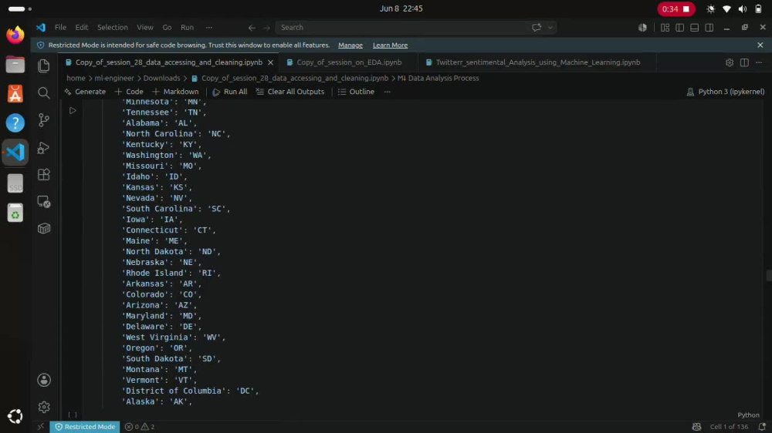Expand the hidden menu items ellipsis

pyautogui.click(x=209, y=28)
